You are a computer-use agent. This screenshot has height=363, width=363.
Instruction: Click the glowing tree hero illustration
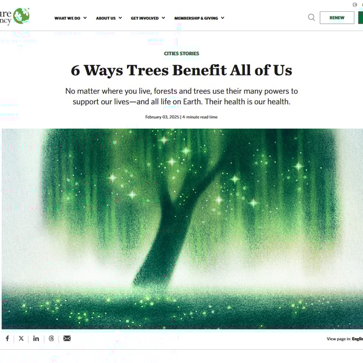pyautogui.click(x=182, y=229)
